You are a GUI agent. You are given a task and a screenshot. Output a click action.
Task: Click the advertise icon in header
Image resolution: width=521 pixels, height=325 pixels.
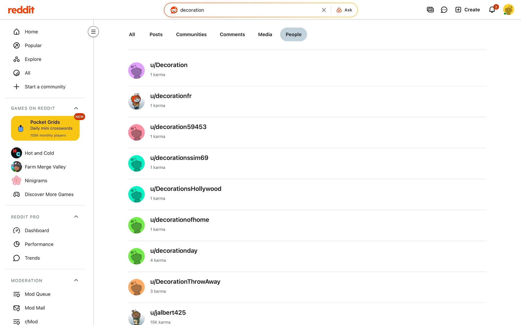click(x=430, y=10)
